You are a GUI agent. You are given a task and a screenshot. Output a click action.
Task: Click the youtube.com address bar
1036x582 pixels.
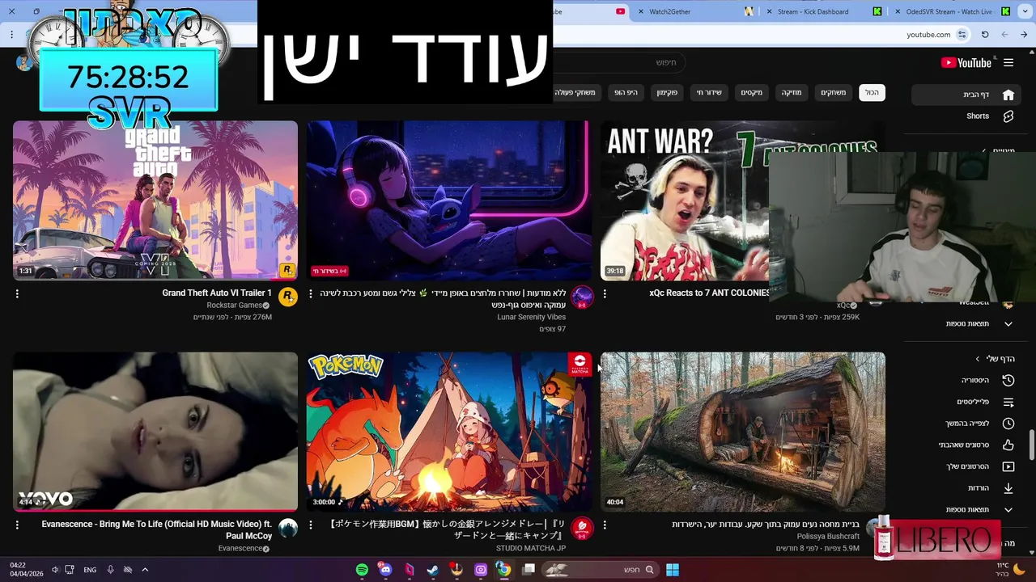point(928,35)
